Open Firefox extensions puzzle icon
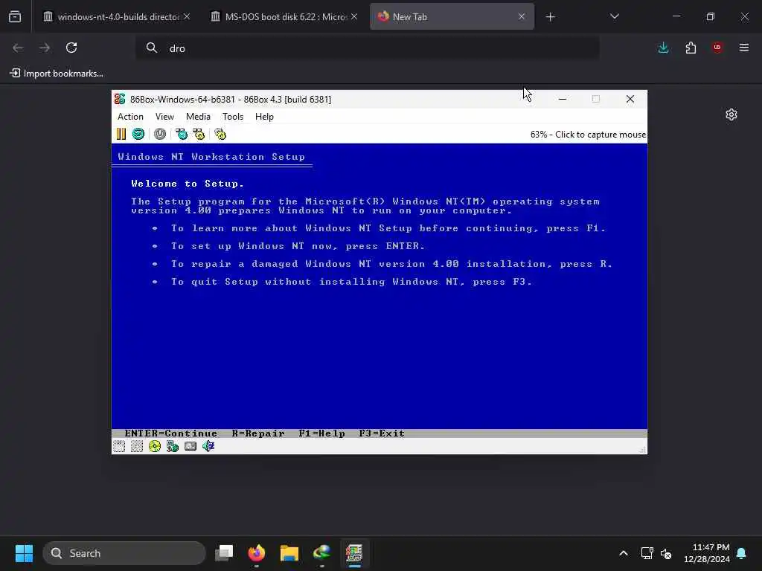Viewport: 762px width, 571px height. [691, 48]
